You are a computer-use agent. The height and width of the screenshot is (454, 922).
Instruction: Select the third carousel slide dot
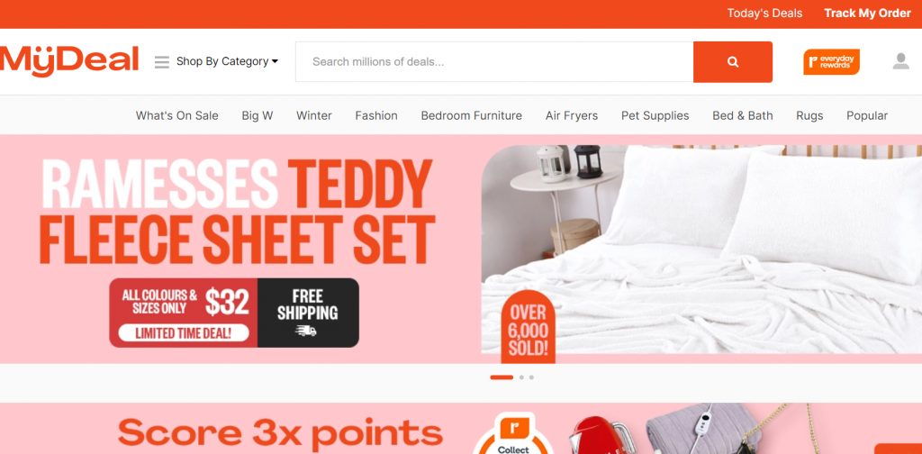pos(531,377)
